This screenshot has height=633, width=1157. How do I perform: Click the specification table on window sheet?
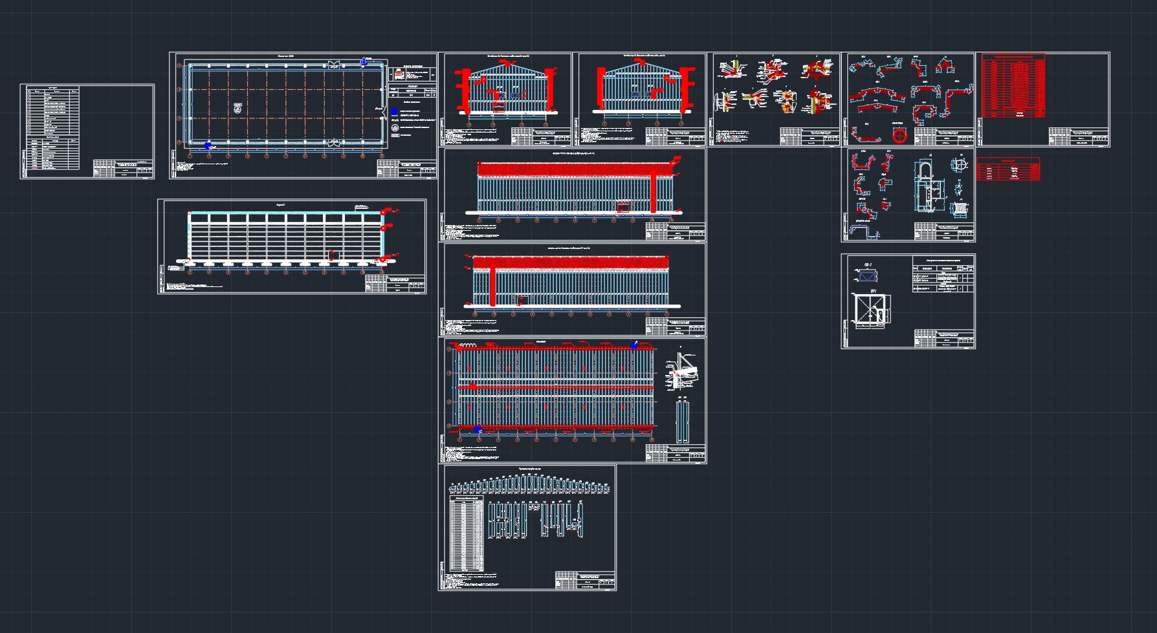[x=944, y=275]
